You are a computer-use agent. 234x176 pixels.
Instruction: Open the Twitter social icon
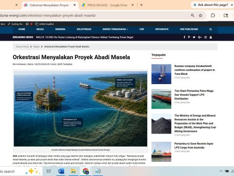pos(194,37)
